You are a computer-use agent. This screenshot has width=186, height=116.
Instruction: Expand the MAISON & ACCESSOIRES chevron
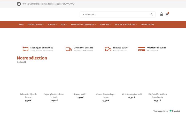95,25
